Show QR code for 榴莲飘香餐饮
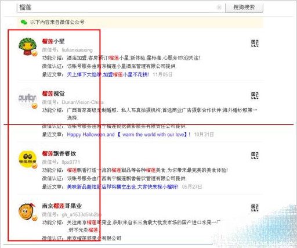 pyautogui.click(x=255, y=156)
